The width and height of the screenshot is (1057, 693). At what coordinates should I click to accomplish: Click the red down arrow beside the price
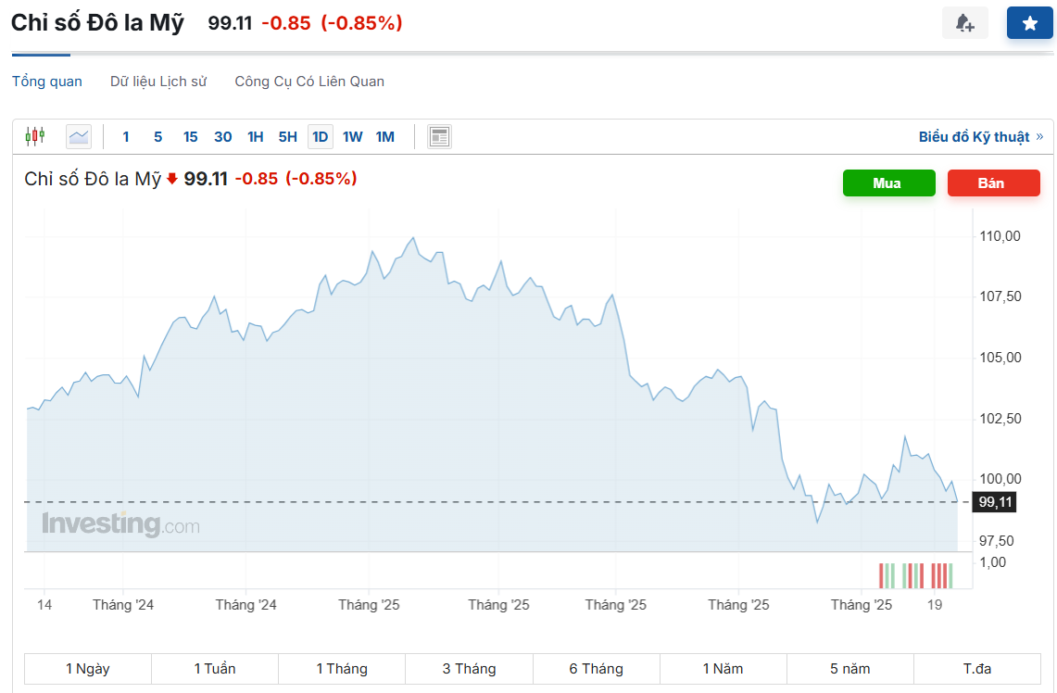(172, 179)
